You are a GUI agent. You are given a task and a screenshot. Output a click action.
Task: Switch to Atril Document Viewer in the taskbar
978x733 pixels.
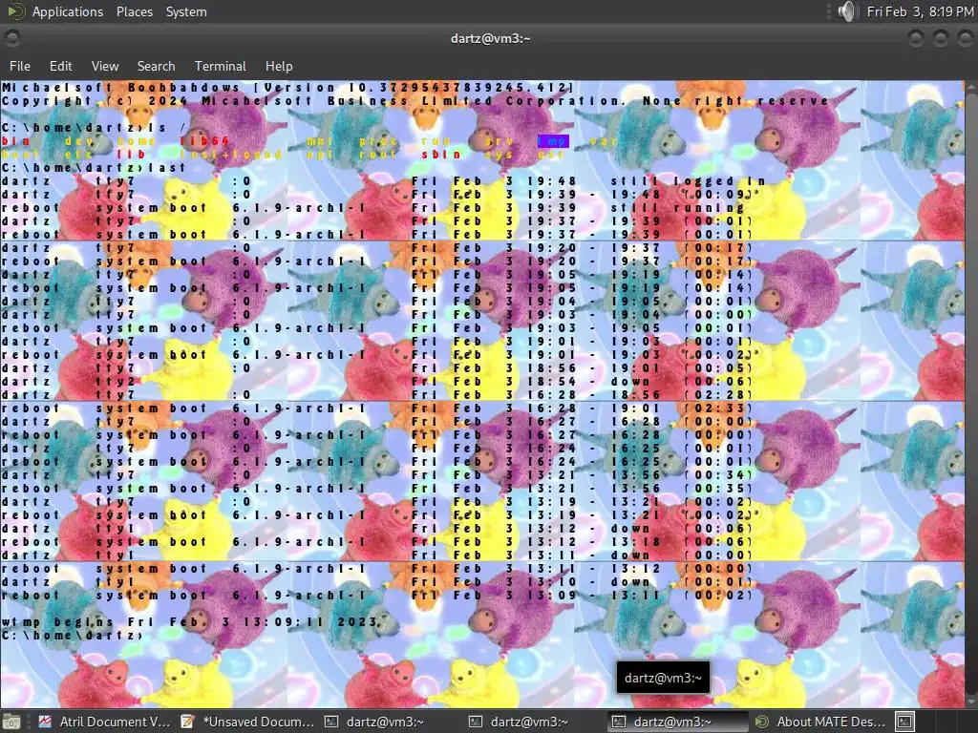(x=104, y=722)
